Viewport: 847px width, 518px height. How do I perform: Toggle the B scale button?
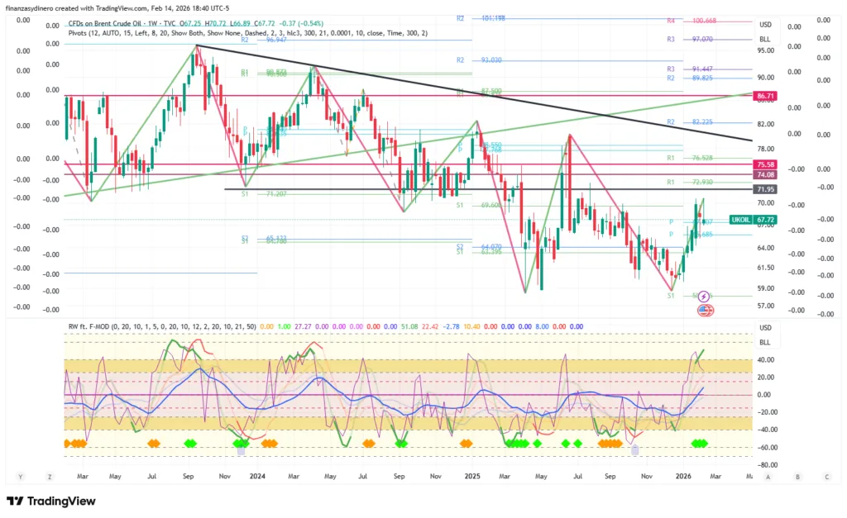coord(797,477)
